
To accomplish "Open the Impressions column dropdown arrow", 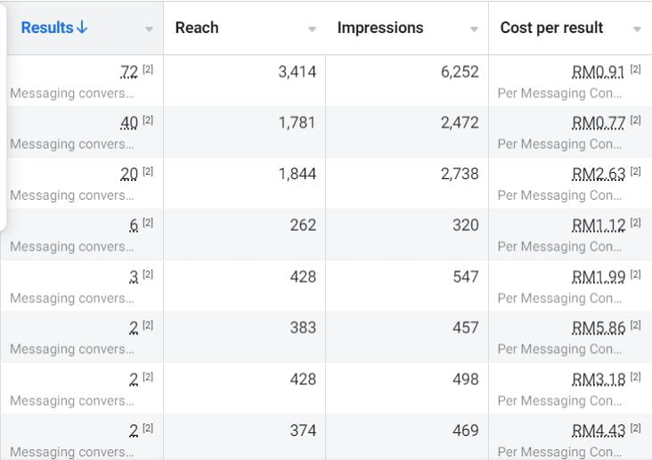I will 474,29.
